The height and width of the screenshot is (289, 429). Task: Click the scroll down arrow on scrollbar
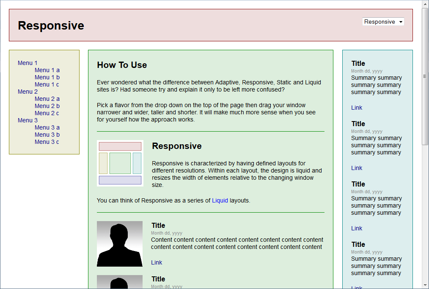[425, 285]
